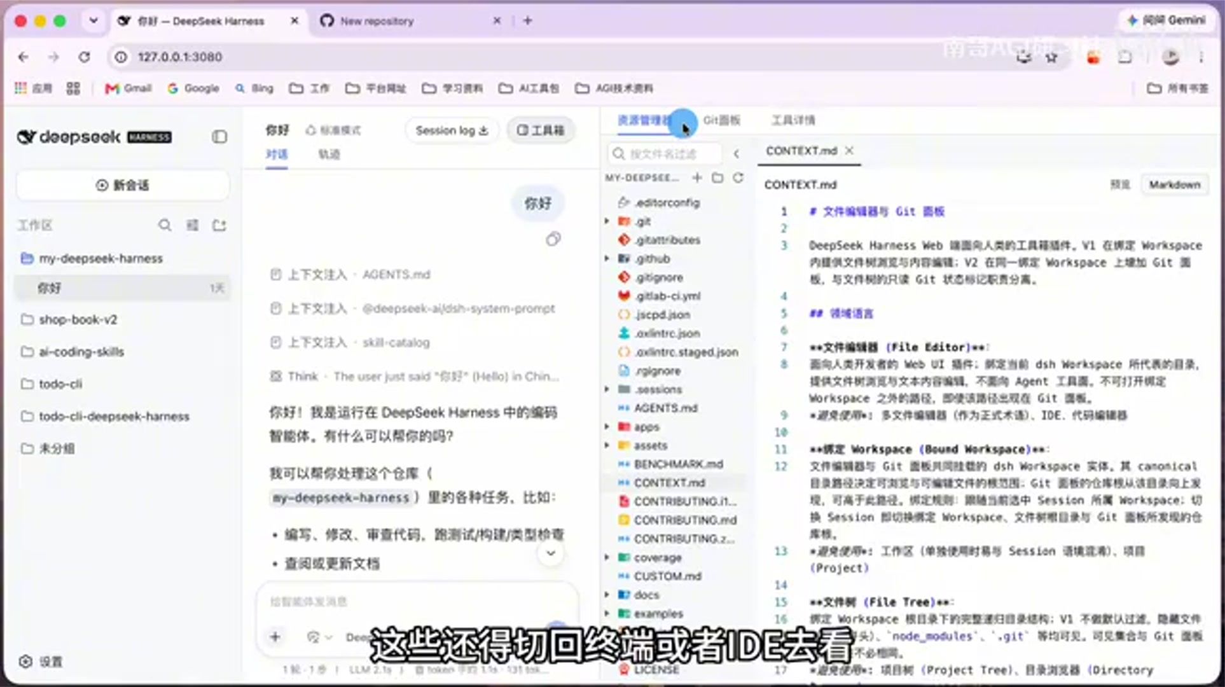Open the Git面板 tab

point(721,120)
